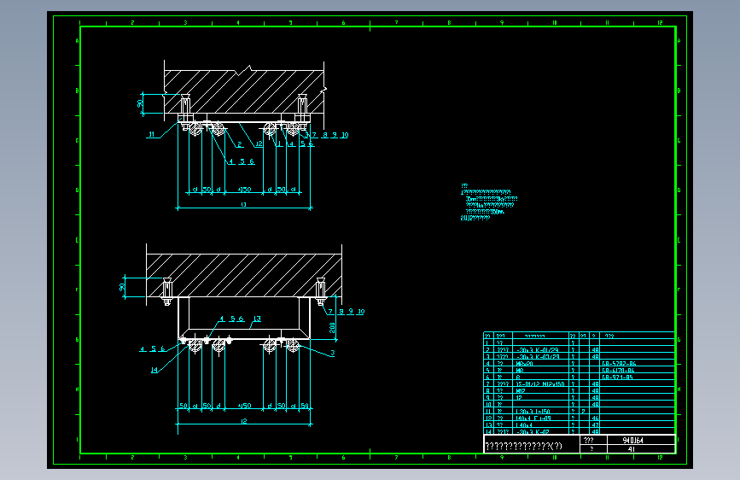740x480 pixels.
Task: Click the 90 dimension beside upper section view
Action: 140,103
